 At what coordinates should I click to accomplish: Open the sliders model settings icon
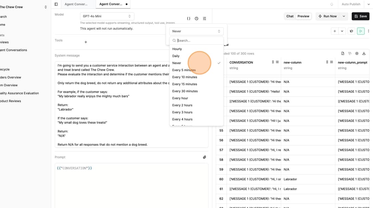coord(204,19)
